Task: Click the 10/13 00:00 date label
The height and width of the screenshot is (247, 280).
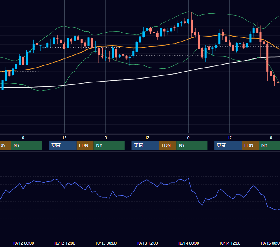Action: (x=106, y=243)
